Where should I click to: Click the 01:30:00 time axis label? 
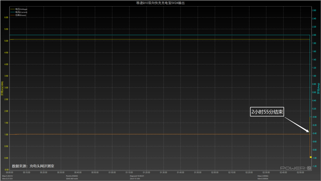[x=163, y=173]
